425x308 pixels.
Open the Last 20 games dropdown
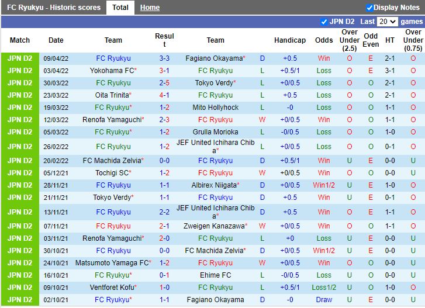tap(388, 22)
